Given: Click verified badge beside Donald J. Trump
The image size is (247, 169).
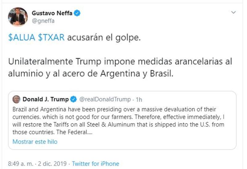Looking at the screenshot, I should click(74, 99).
